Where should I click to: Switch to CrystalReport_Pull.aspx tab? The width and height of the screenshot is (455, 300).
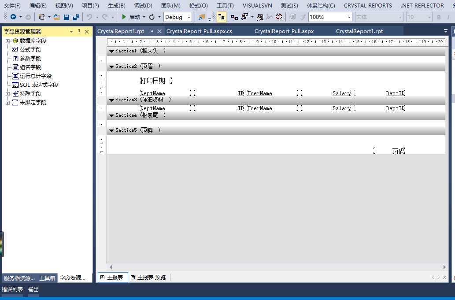click(284, 31)
